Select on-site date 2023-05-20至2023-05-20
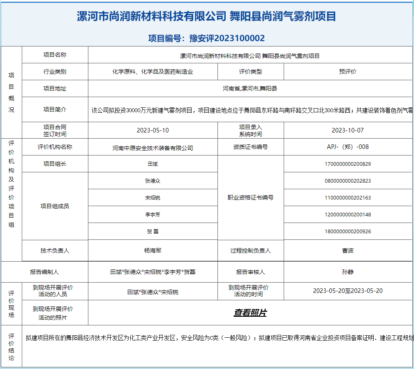The height and width of the screenshot is (369, 414). (348, 291)
